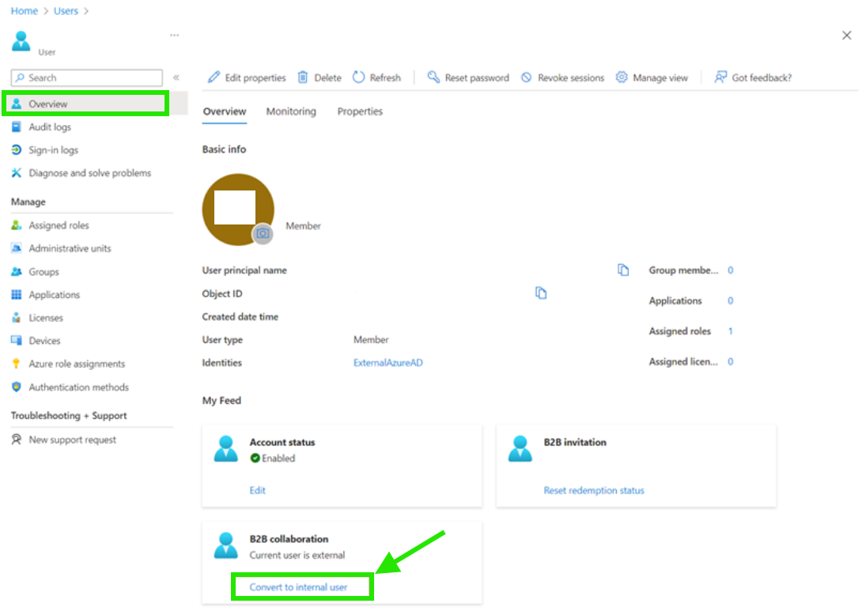Image resolution: width=866 pixels, height=611 pixels.
Task: Go to Users breadcrumb link
Action: [66, 11]
